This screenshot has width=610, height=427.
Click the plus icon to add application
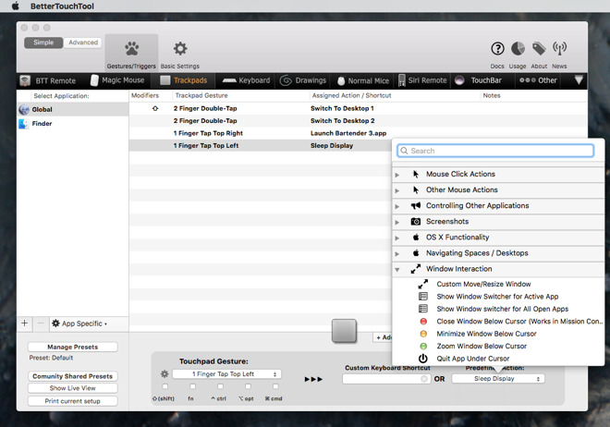click(25, 323)
